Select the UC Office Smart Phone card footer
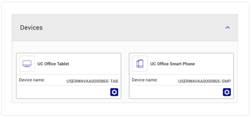251x117 pixels. [x=181, y=92]
